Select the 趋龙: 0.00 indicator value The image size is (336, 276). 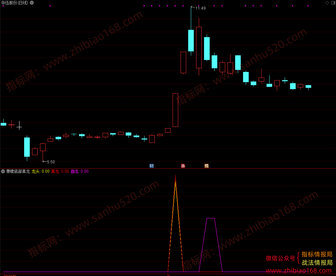(79, 171)
